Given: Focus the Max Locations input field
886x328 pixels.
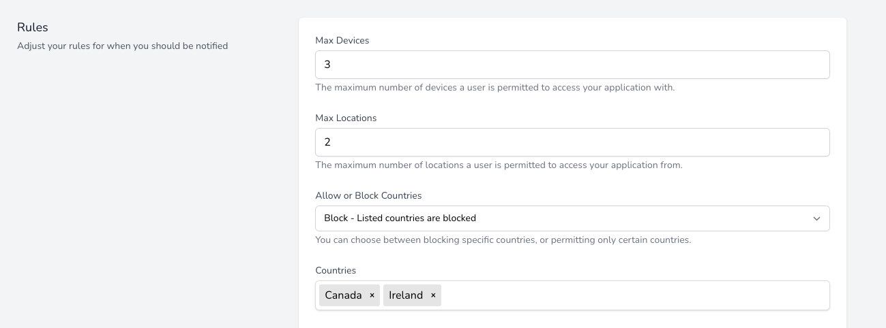Looking at the screenshot, I should pyautogui.click(x=572, y=142).
